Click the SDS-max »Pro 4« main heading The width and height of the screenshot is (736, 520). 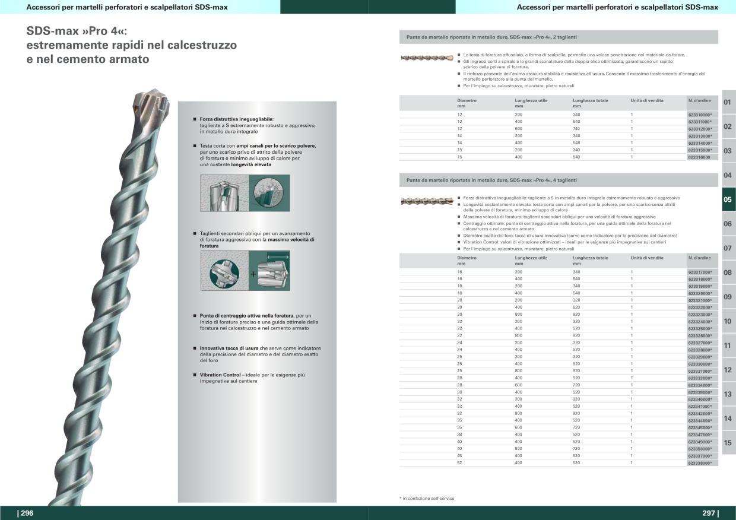tap(132, 45)
